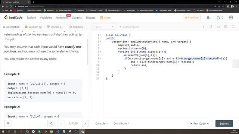The width and height of the screenshot is (239, 134).
Task: Reload the page in browser
Action: pos(11,6)
